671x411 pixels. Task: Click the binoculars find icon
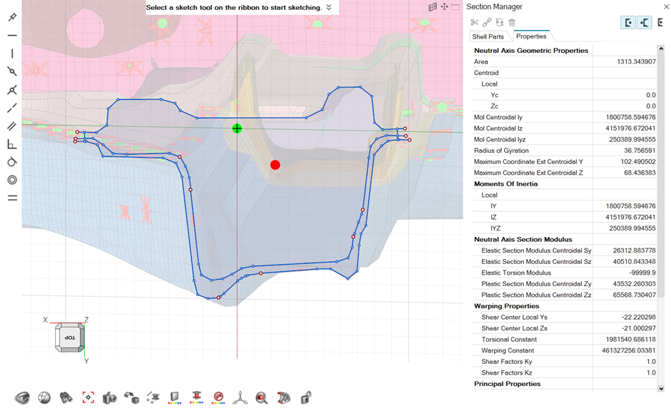pos(66,397)
